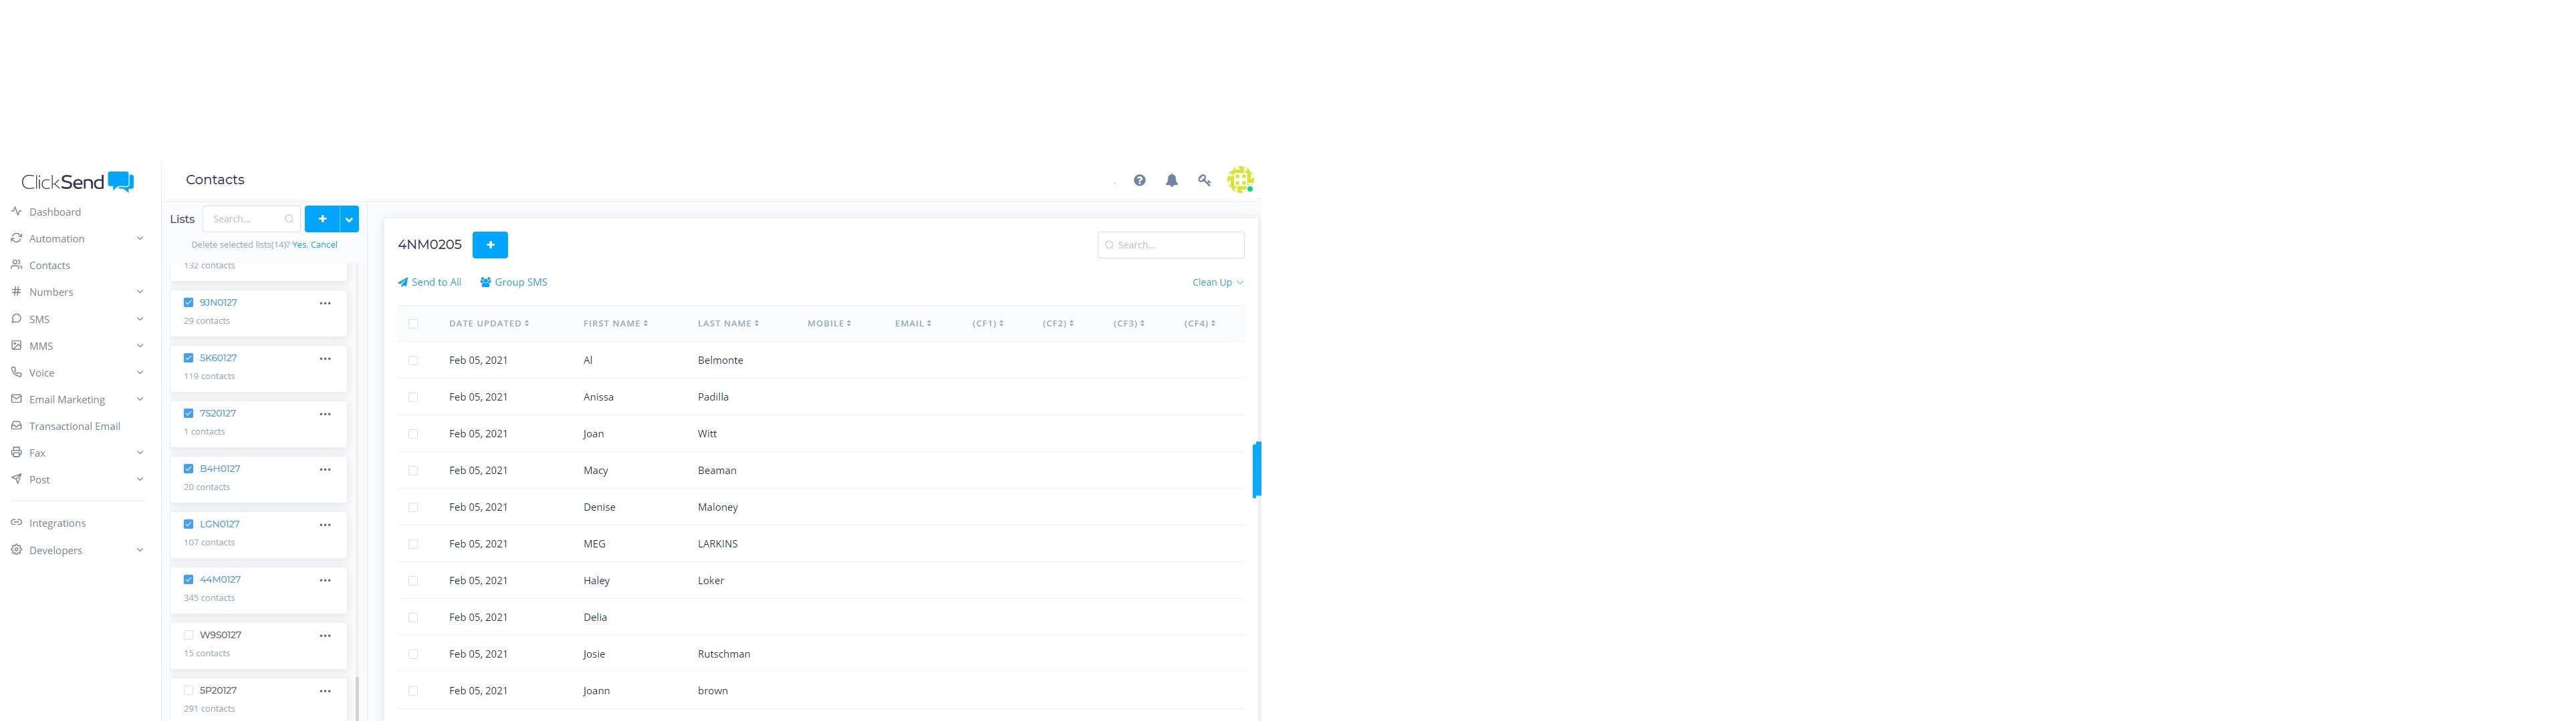Click the three-dot menu for list 9JN0127

[x=325, y=302]
